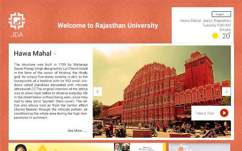Screen dimensions: 242x151
Task: Go to previous slideshow image
Action: coord(98,91)
